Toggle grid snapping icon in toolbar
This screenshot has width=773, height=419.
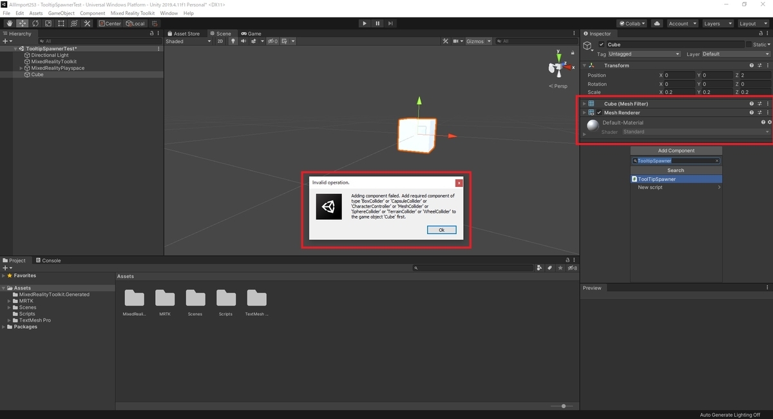pyautogui.click(x=155, y=23)
